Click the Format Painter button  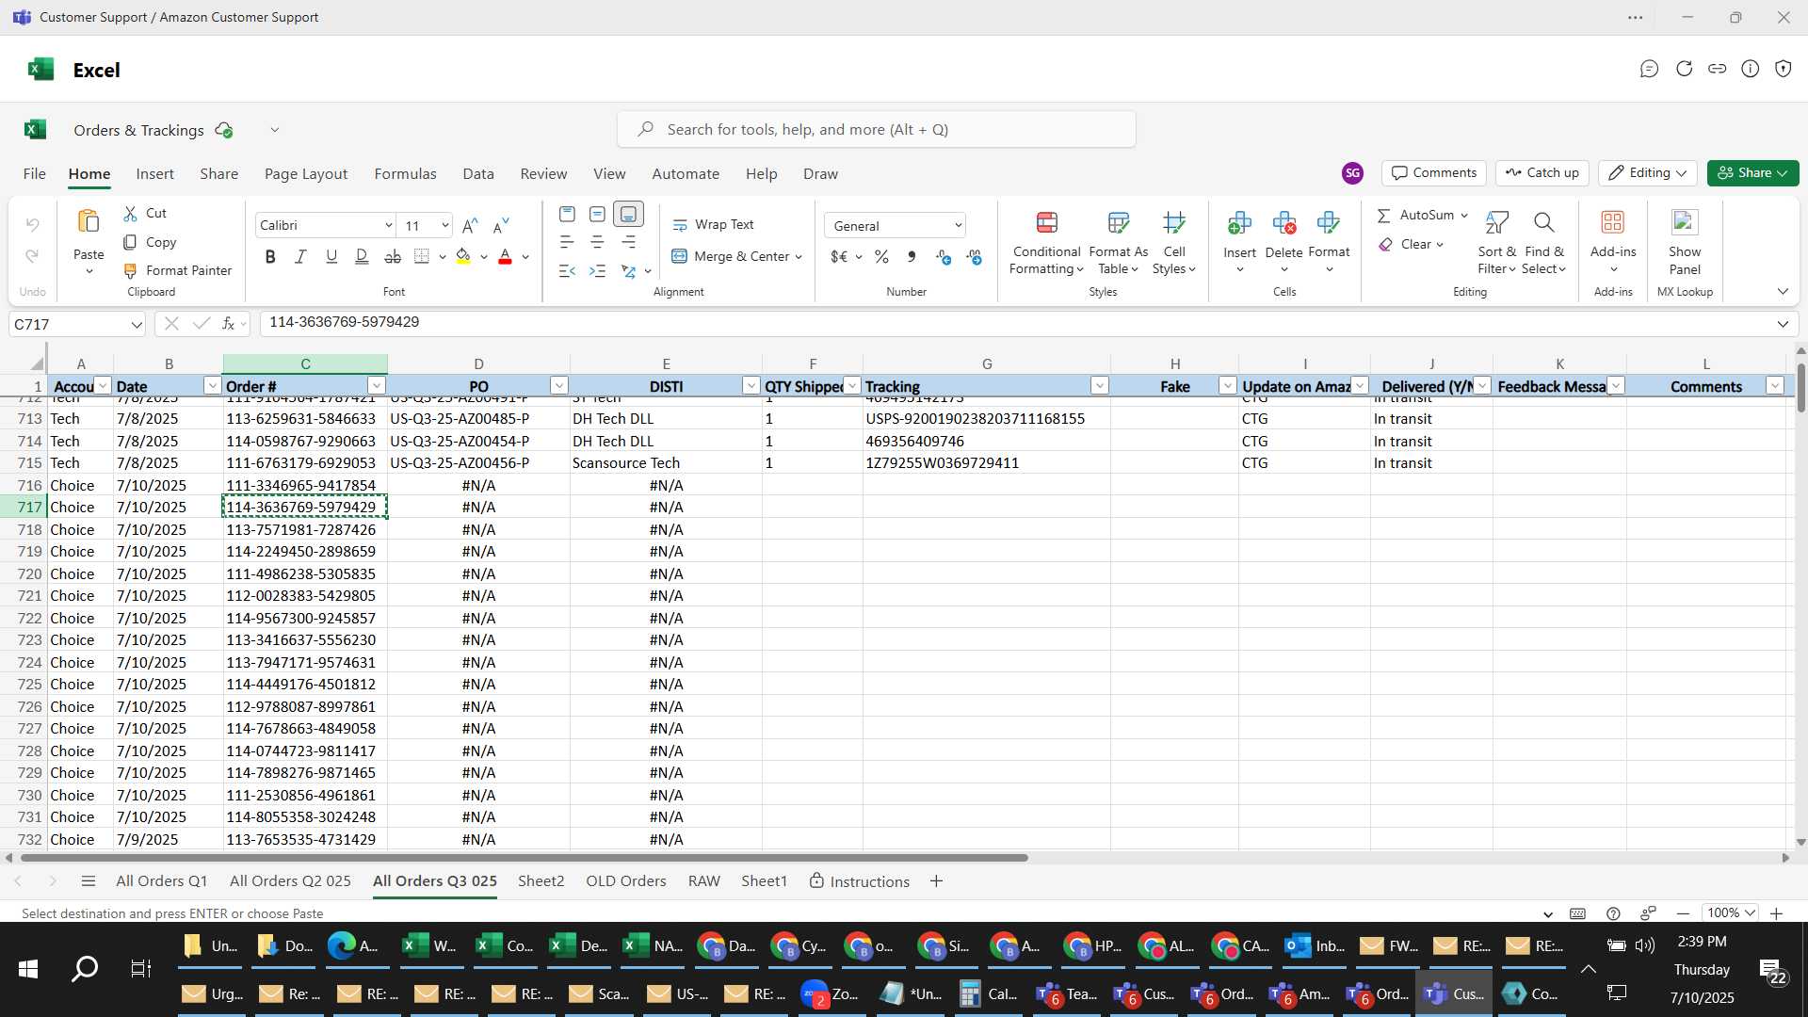click(x=177, y=270)
